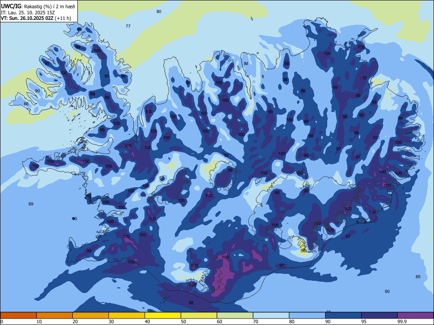Click the dark orange 0–10 legend swatch

[18, 315]
